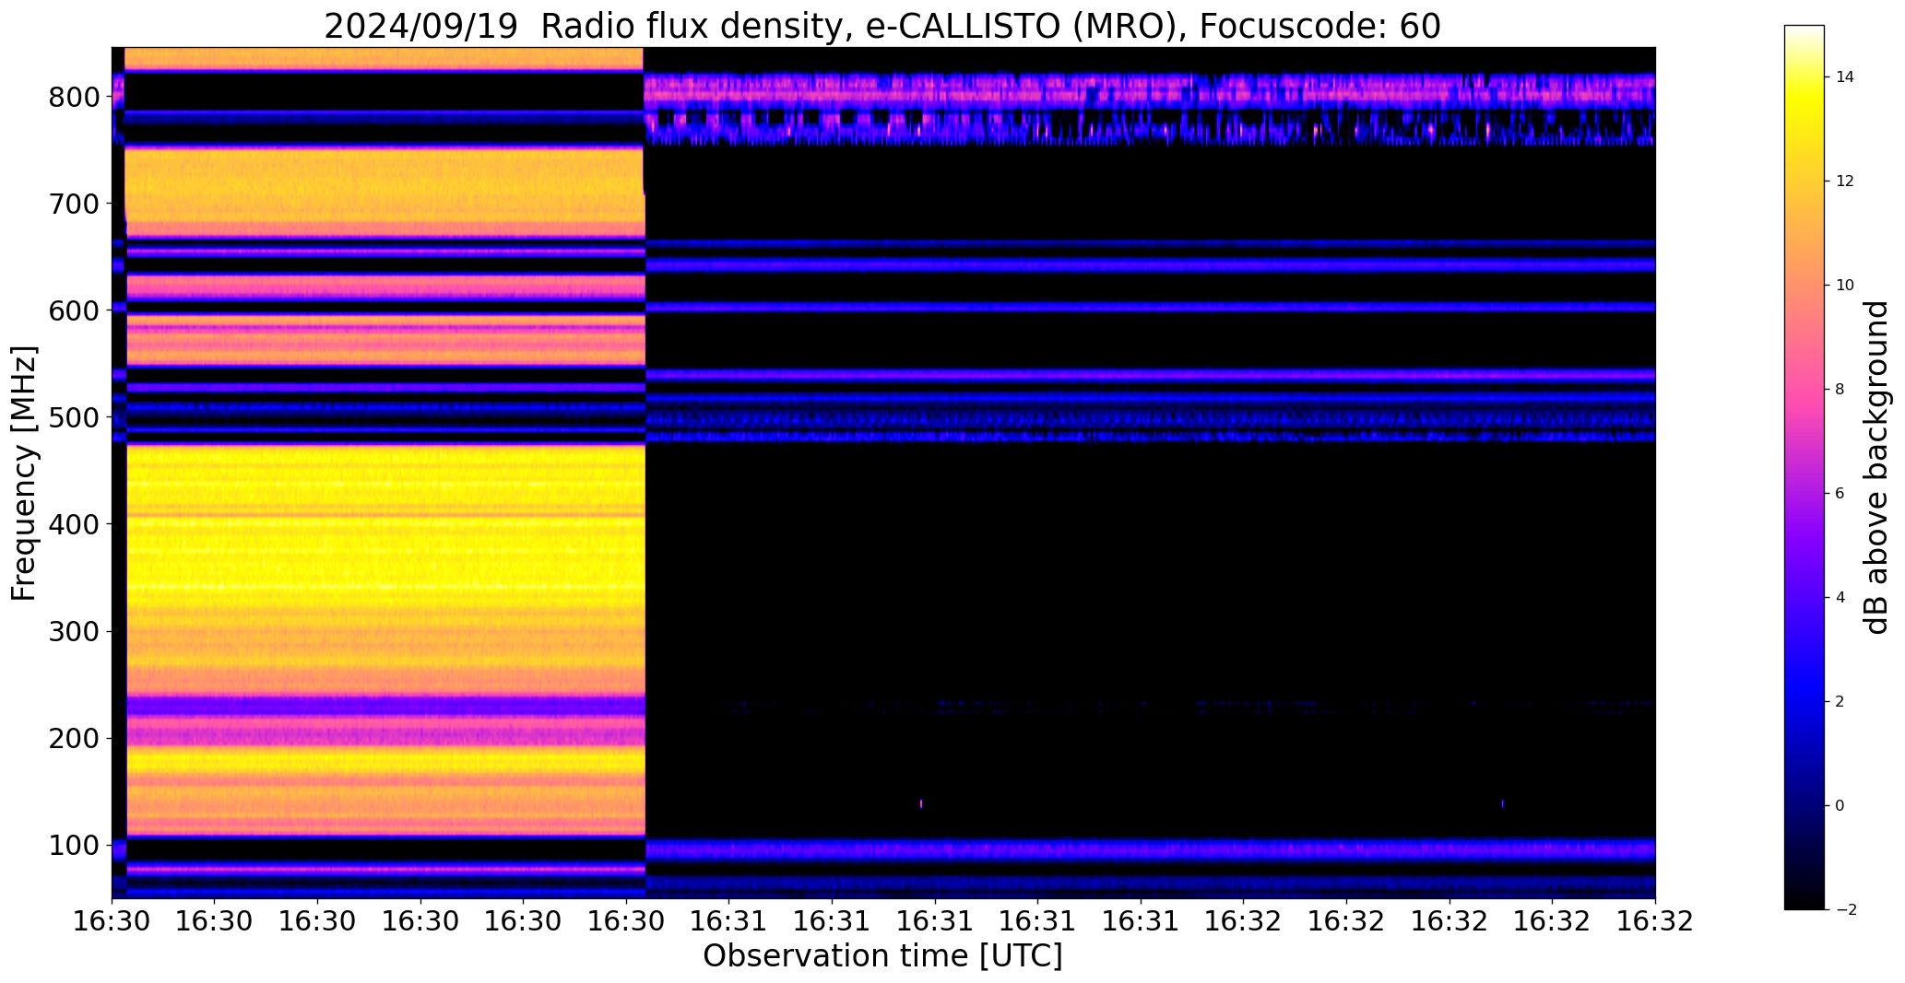
Task: Click the first 16:30 time tick label
Action: [112, 922]
